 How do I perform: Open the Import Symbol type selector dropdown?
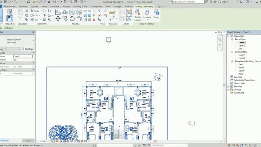click(x=33, y=41)
